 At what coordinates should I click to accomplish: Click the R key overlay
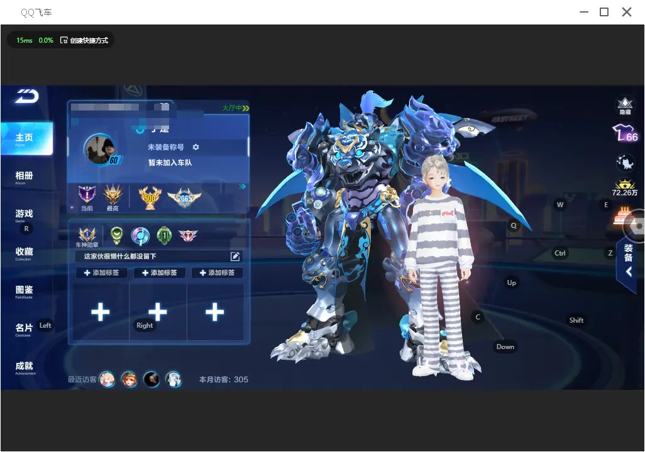(26, 229)
